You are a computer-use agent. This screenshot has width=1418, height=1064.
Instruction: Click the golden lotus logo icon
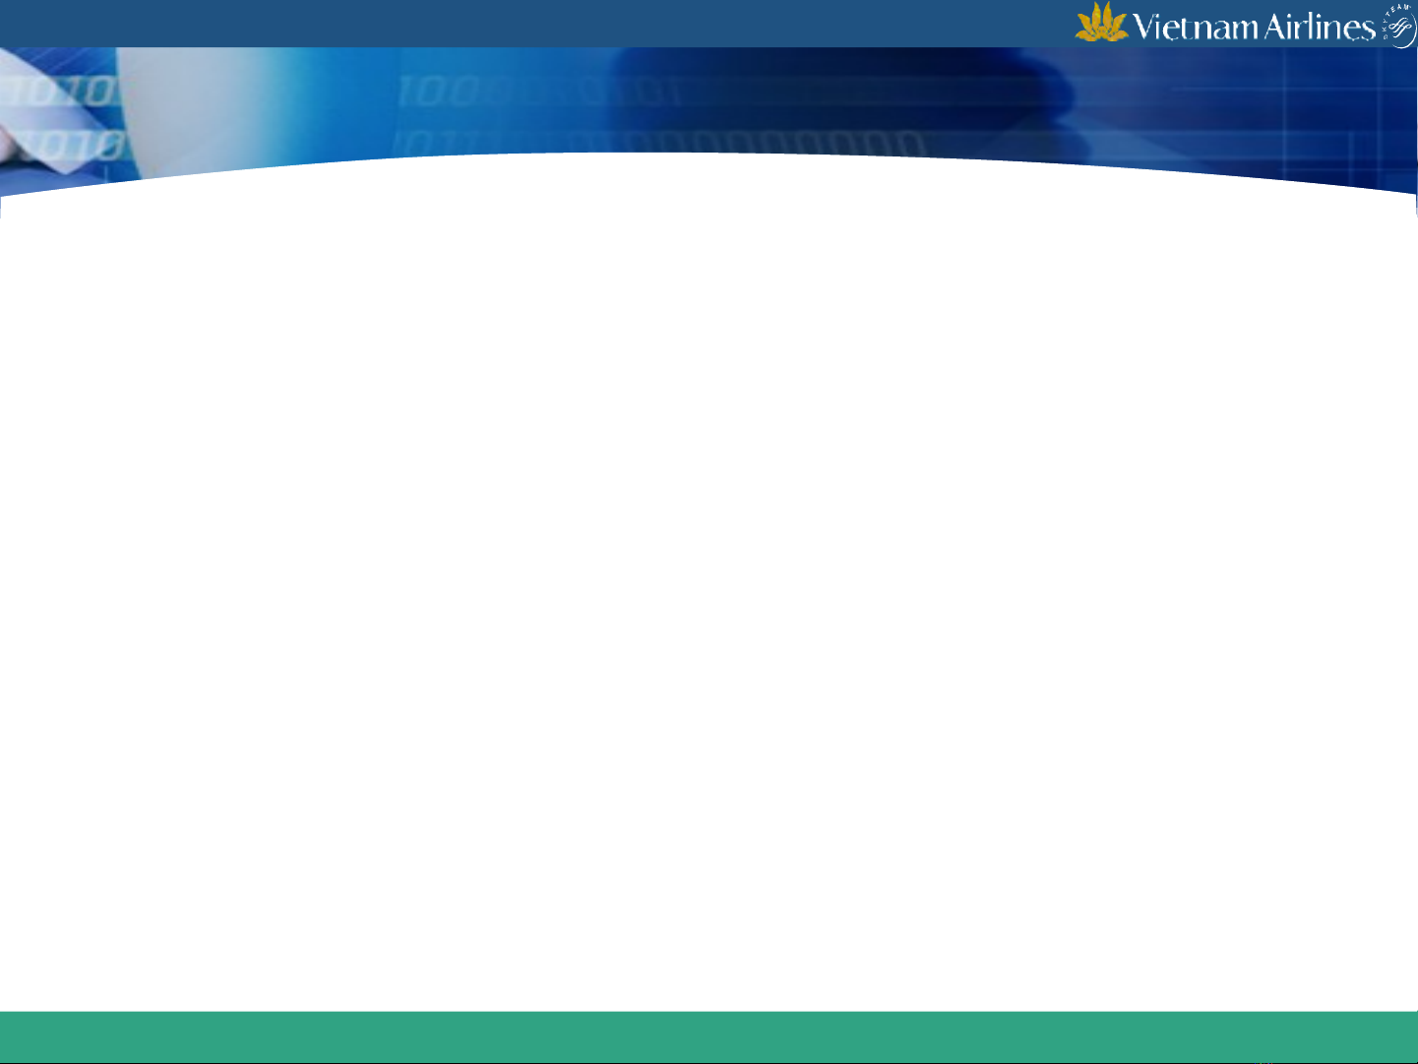pyautogui.click(x=1101, y=23)
